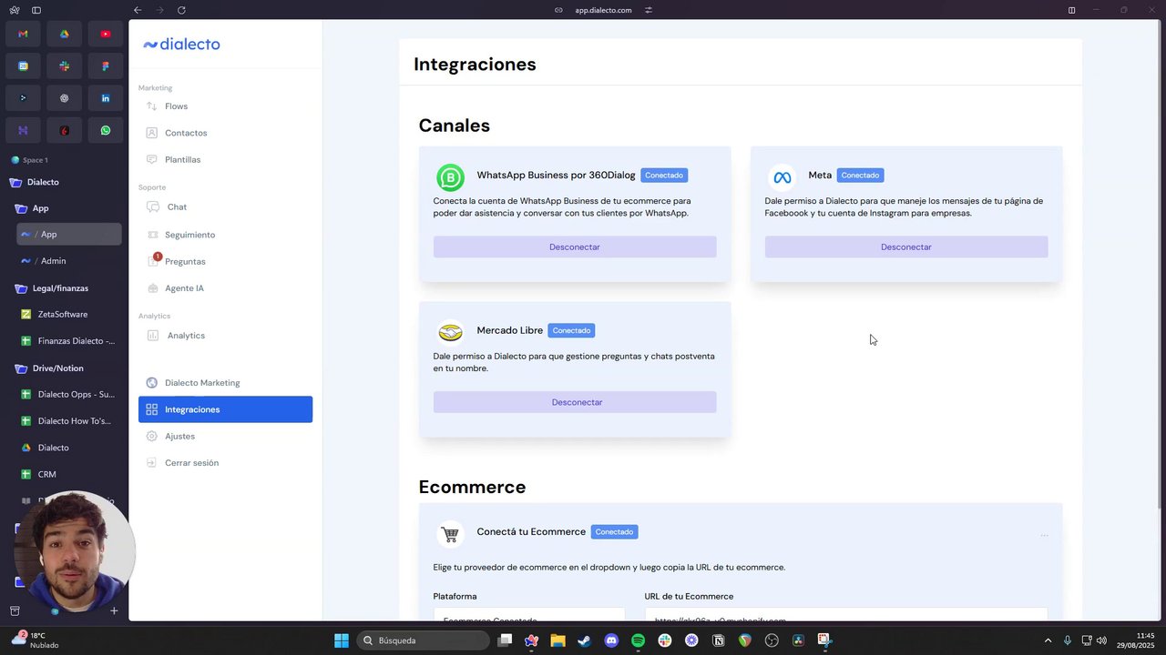Select the Integraciones menu item

click(225, 409)
